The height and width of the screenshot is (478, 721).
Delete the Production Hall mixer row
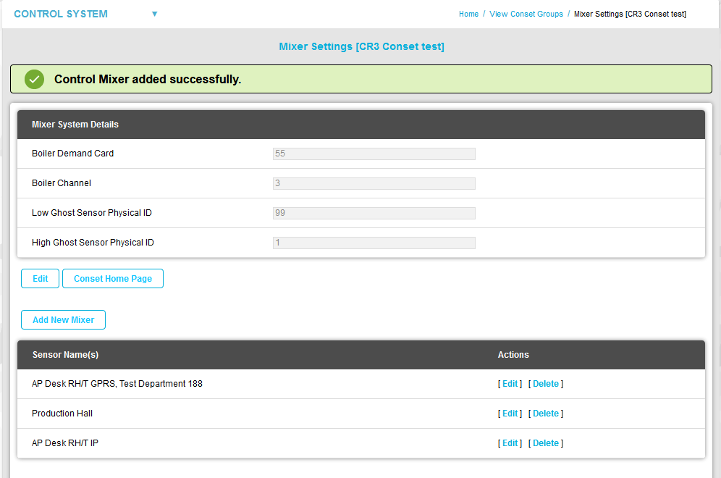545,414
